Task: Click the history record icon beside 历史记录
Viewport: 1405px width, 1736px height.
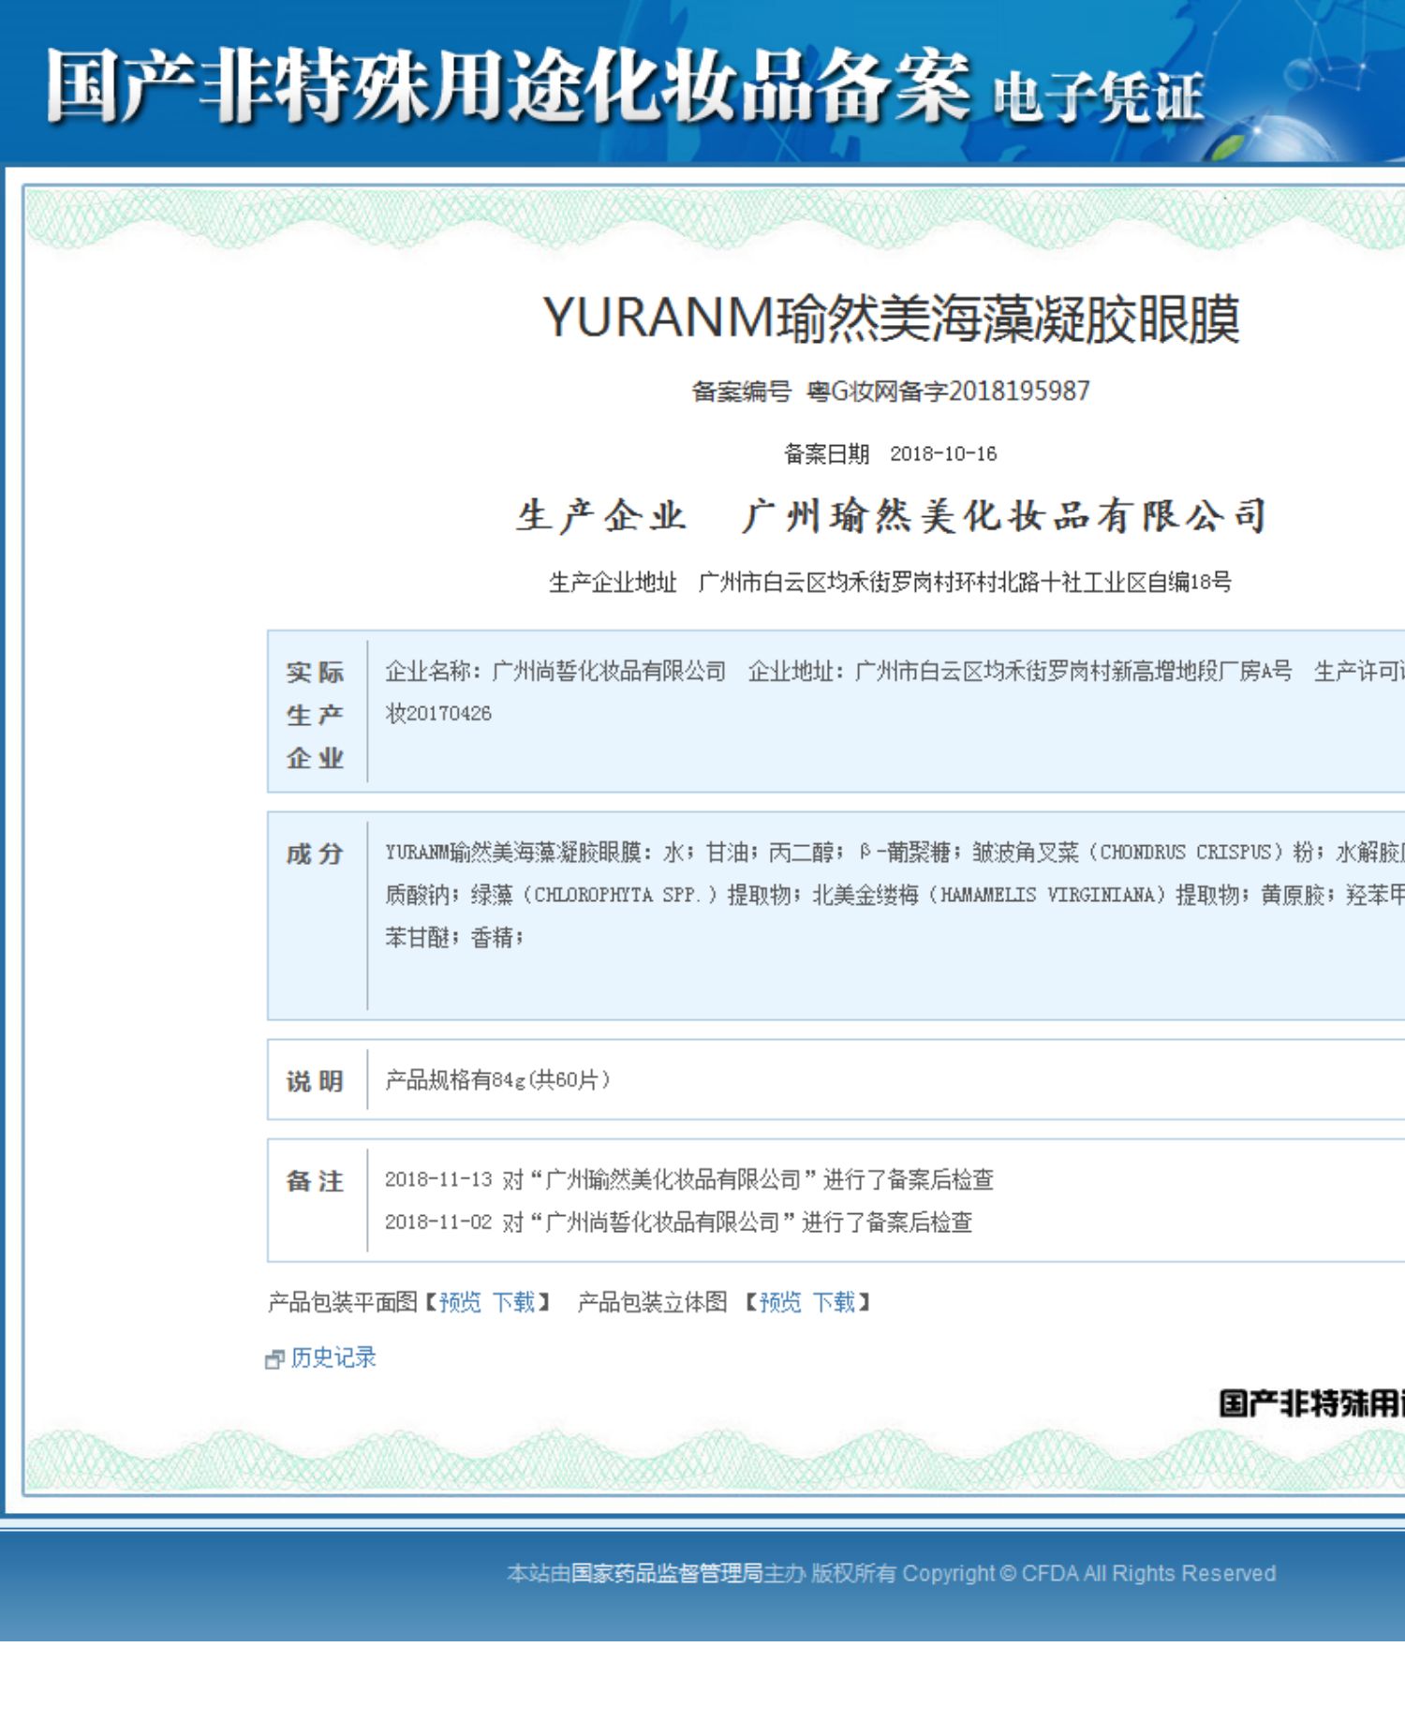Action: click(x=274, y=1359)
